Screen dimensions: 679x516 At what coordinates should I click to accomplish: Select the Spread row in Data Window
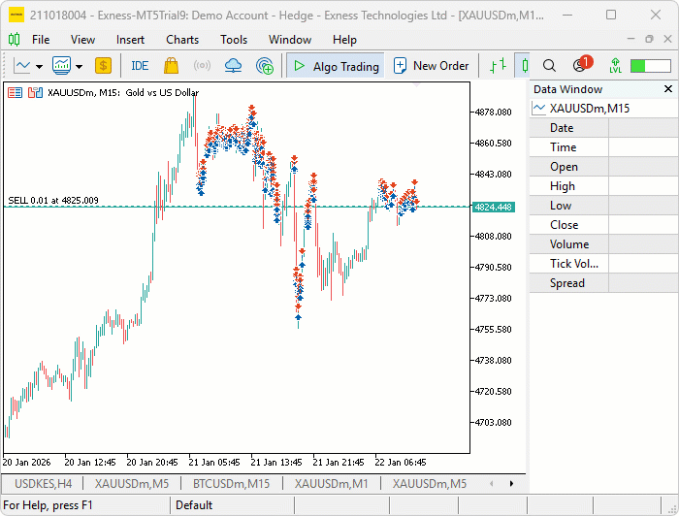(603, 283)
